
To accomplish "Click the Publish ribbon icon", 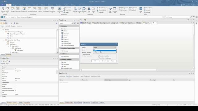I will tap(40, 10).
